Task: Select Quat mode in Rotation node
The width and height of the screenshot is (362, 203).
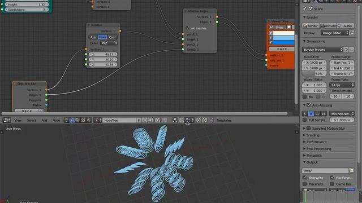Action: (x=113, y=37)
